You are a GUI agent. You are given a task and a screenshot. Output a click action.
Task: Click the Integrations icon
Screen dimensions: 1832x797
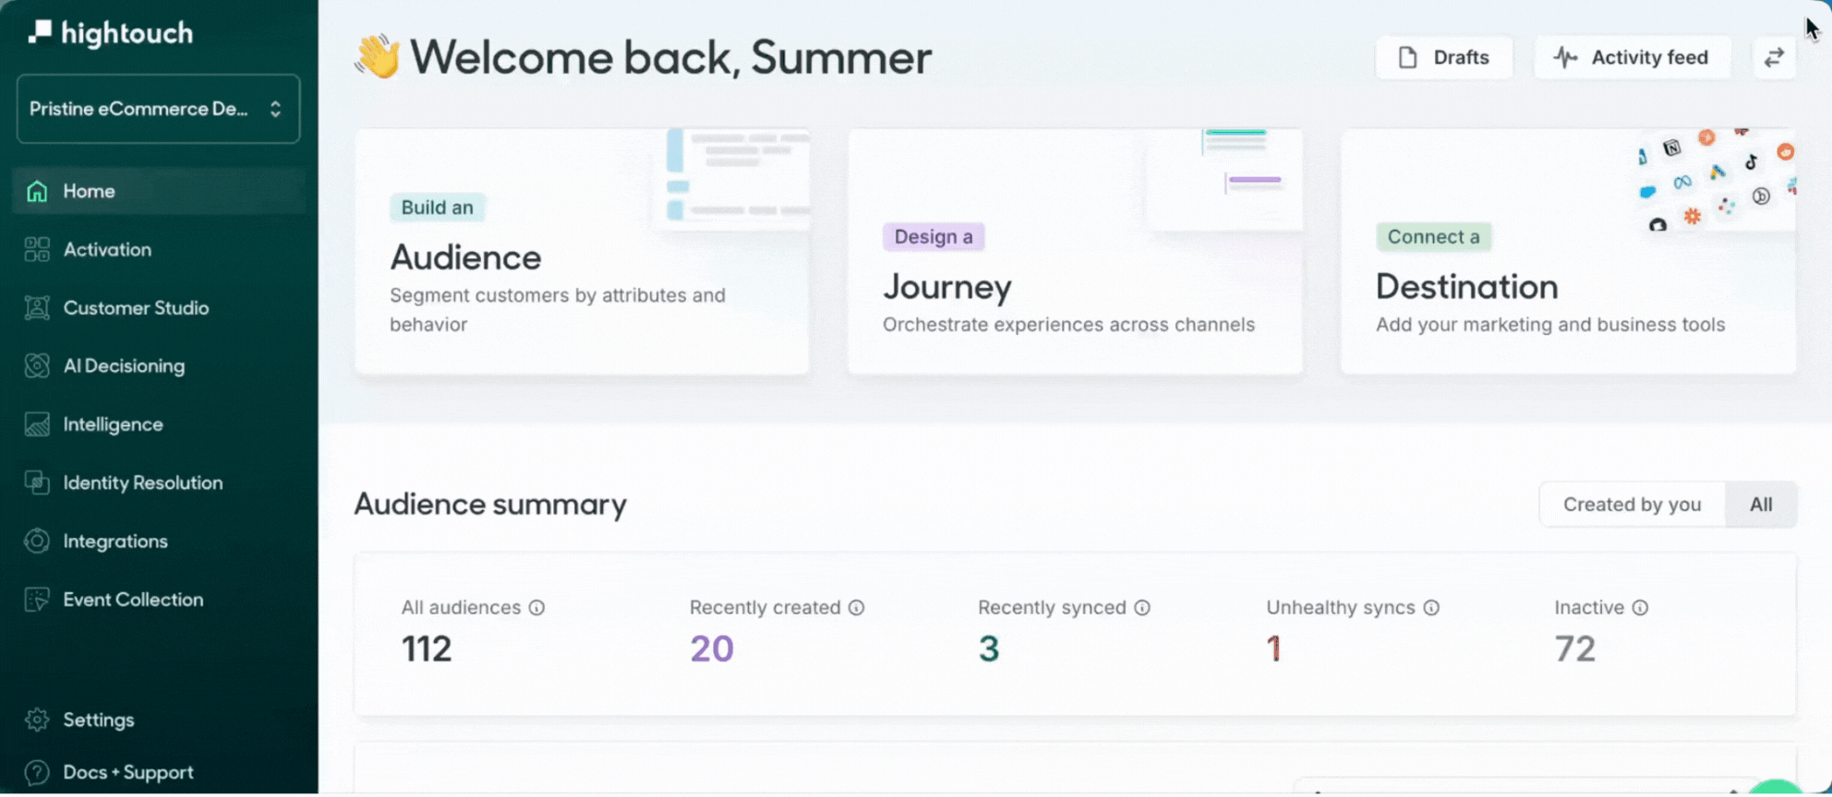click(37, 541)
